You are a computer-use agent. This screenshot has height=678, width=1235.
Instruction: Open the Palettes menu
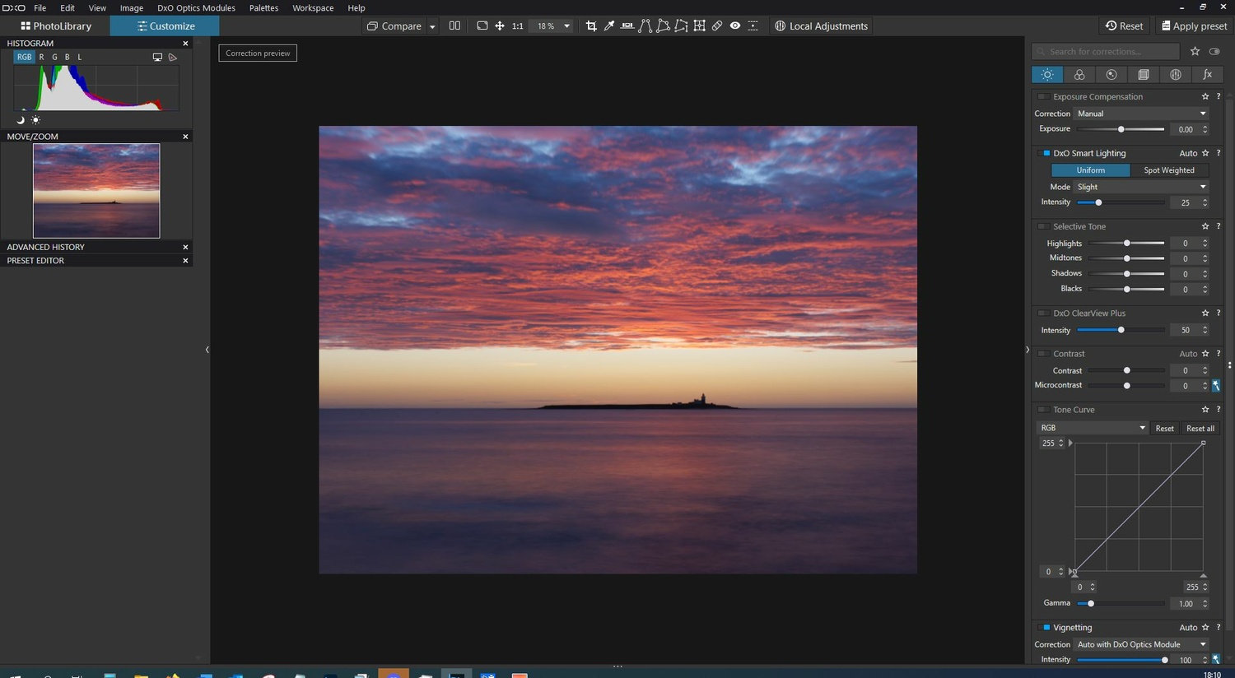click(263, 8)
